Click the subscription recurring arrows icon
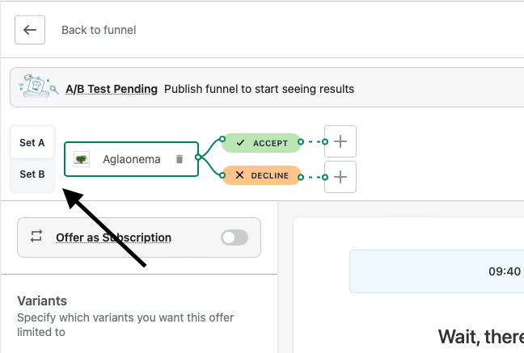The width and height of the screenshot is (524, 353). click(36, 237)
